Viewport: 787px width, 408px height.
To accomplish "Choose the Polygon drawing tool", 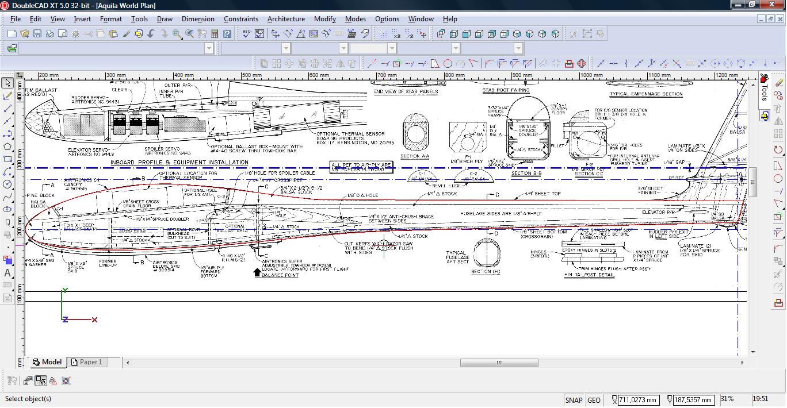I will (x=7, y=147).
